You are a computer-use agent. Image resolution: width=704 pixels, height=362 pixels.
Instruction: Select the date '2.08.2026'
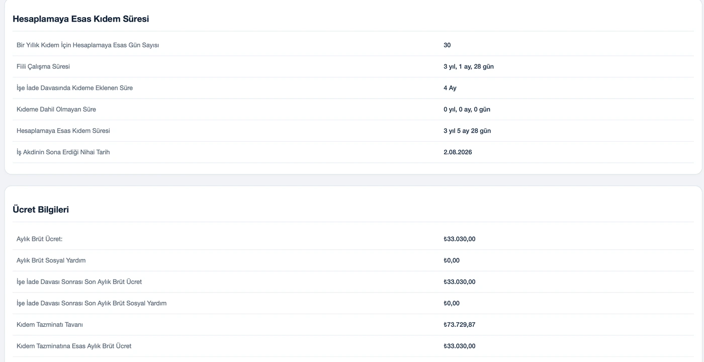pos(458,152)
